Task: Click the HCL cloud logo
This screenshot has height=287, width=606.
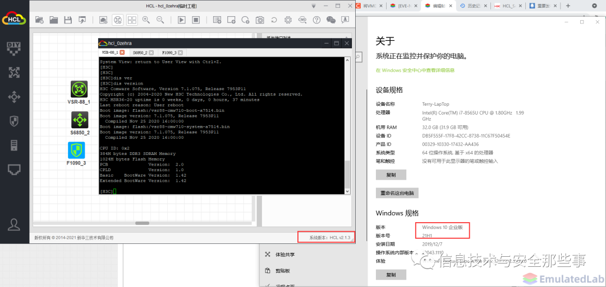Action: point(14,18)
